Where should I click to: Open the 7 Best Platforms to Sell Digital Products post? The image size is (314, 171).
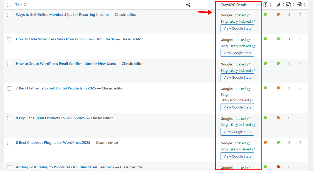coord(56,88)
